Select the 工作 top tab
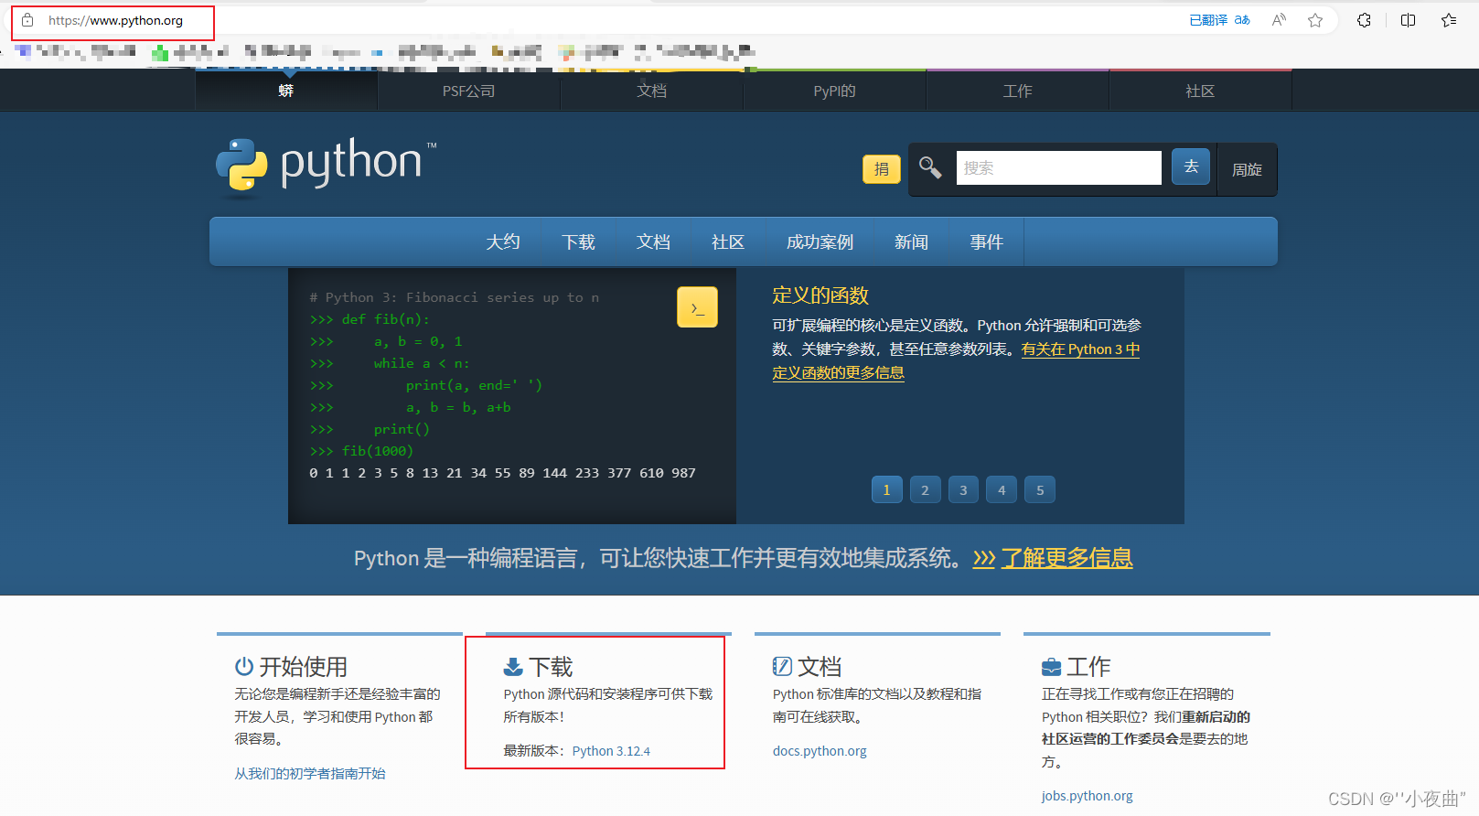Image resolution: width=1479 pixels, height=816 pixels. pos(1017,91)
